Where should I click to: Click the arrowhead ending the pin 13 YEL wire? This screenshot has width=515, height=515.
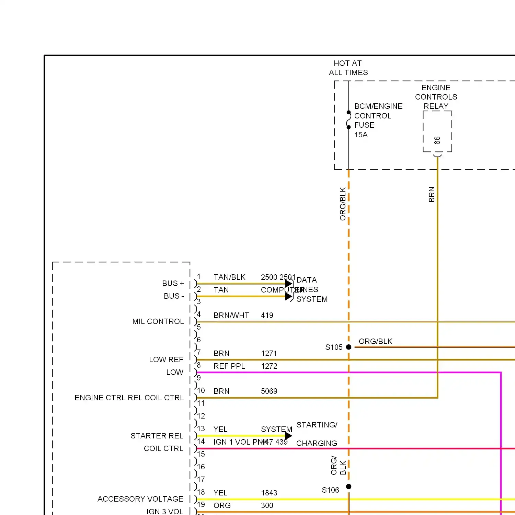point(289,436)
